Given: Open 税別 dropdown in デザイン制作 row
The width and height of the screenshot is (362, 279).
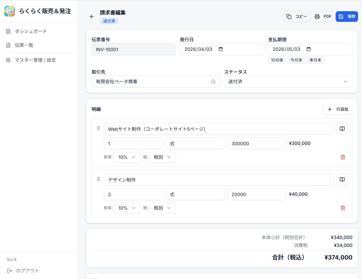Looking at the screenshot, I should click(x=162, y=208).
